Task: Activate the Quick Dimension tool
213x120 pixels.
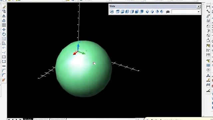Action: (x=208, y=46)
